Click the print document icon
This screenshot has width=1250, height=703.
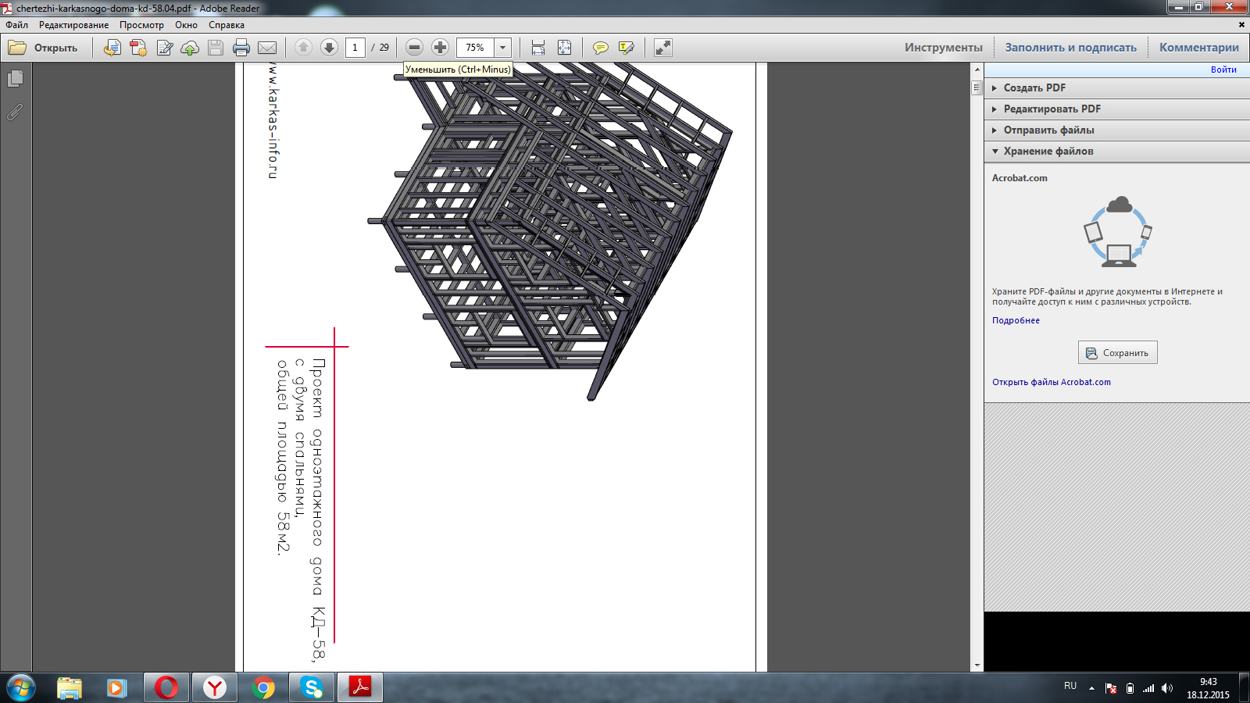241,48
